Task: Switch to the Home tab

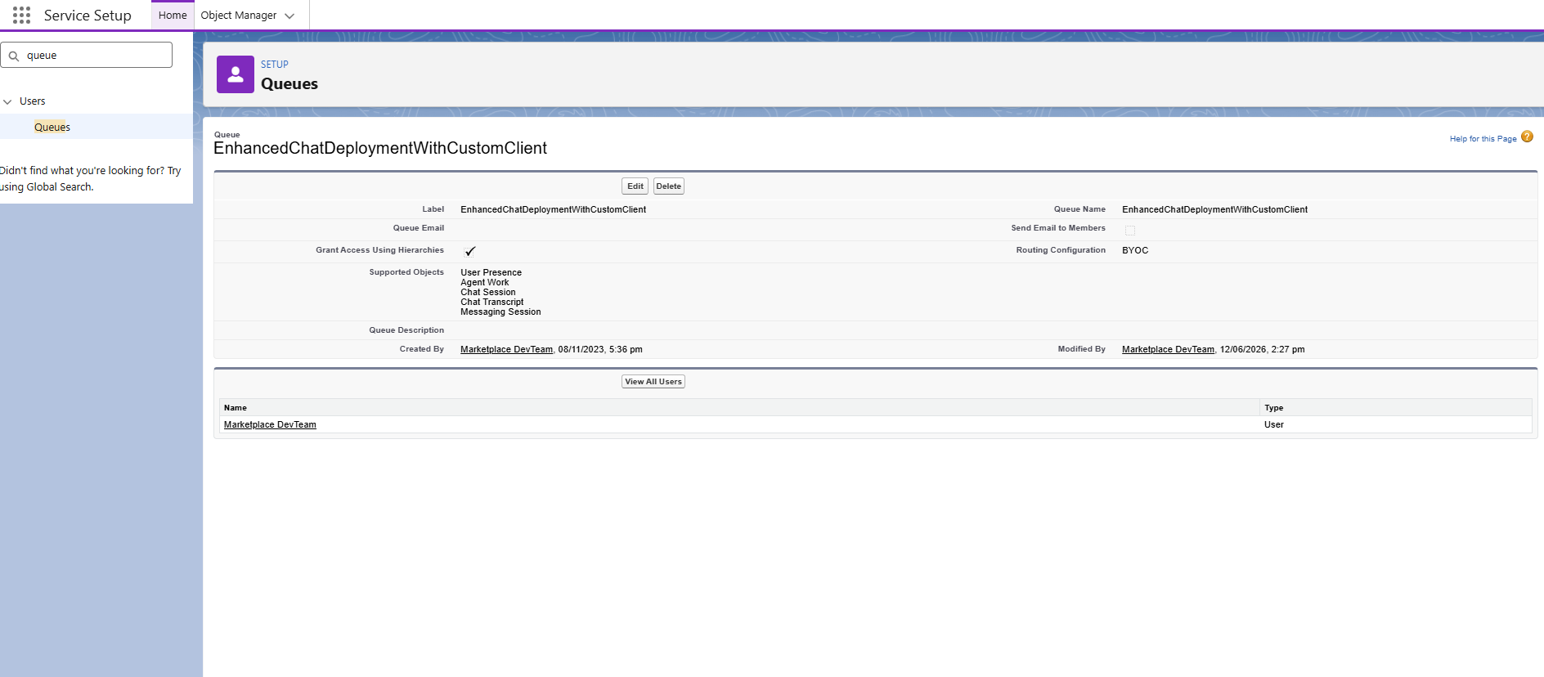Action: pos(173,16)
